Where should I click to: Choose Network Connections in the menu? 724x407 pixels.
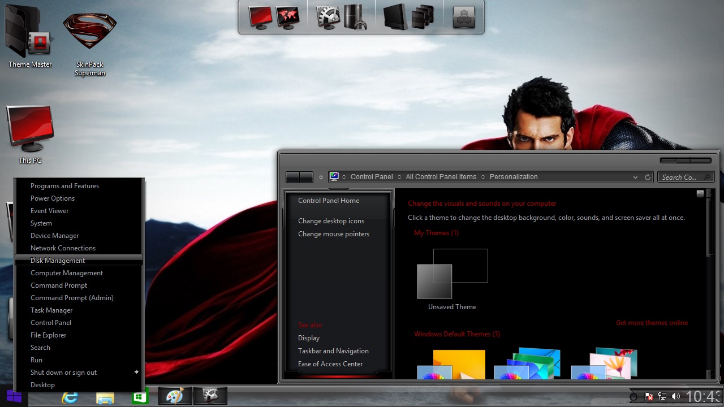79,248
